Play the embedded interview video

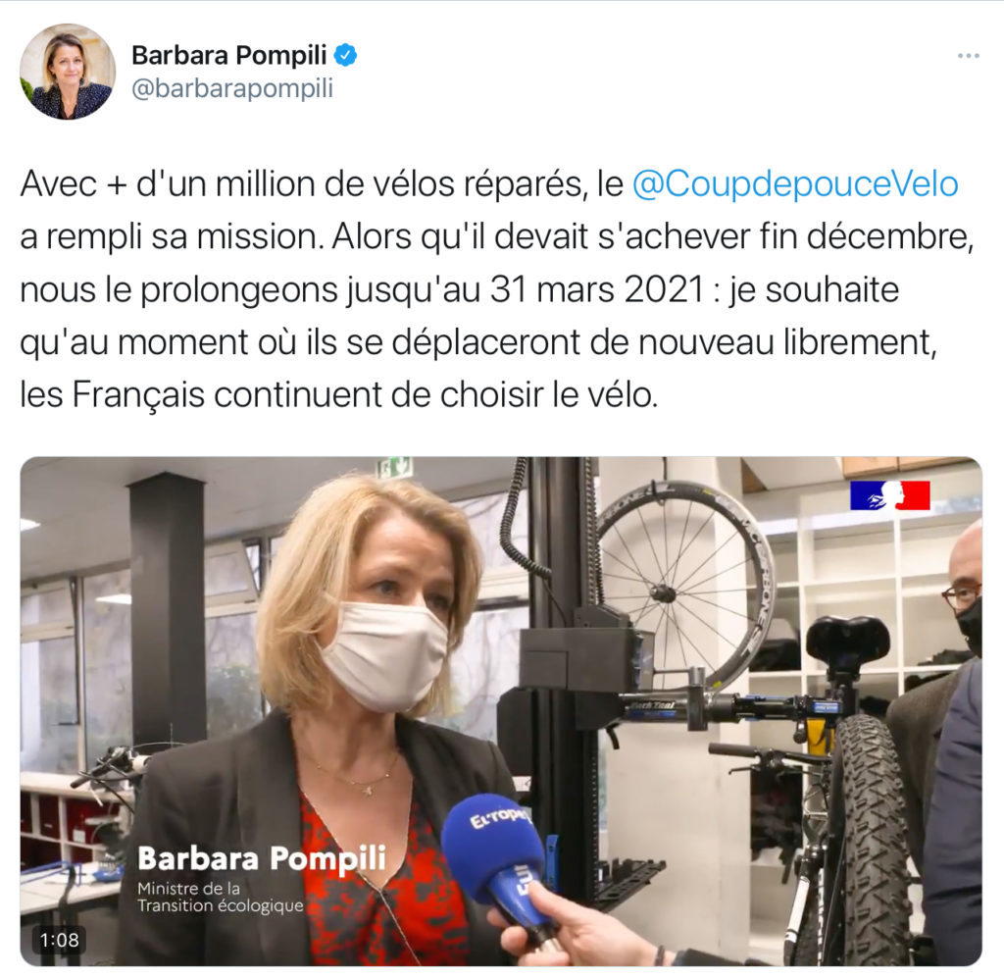coord(501,711)
